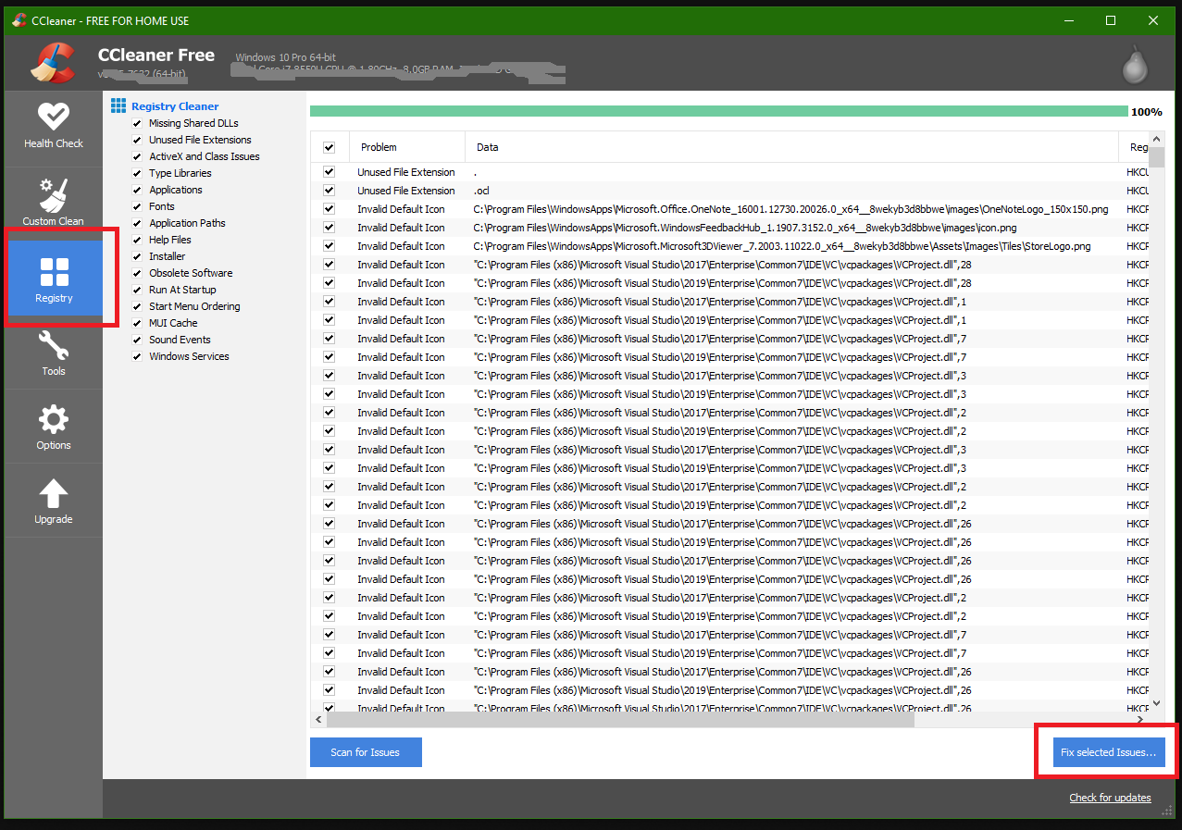
Task: Toggle Missing Shared DLLs checkbox
Action: point(137,123)
